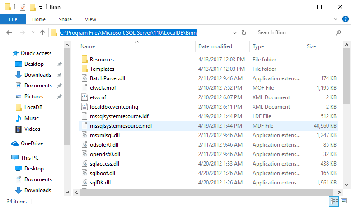The width and height of the screenshot is (351, 207).
Task: Open Help question mark icon
Action: click(346, 19)
